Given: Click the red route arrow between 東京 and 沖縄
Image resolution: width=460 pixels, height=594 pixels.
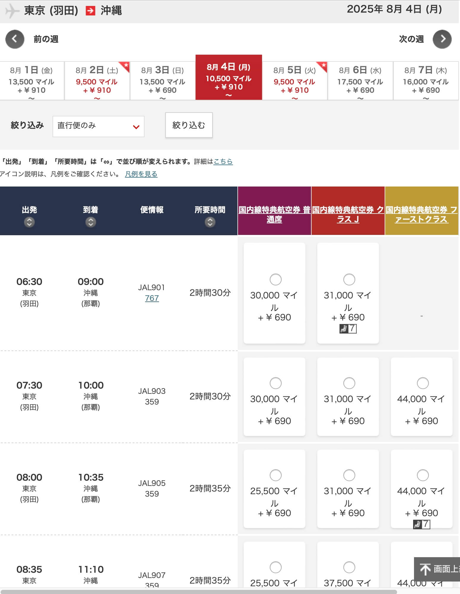Looking at the screenshot, I should pos(90,11).
